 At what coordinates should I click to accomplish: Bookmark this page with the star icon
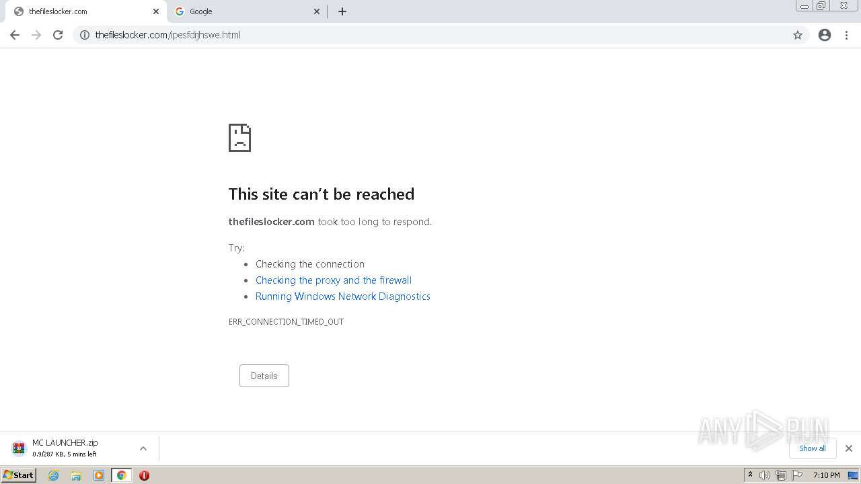pos(798,35)
